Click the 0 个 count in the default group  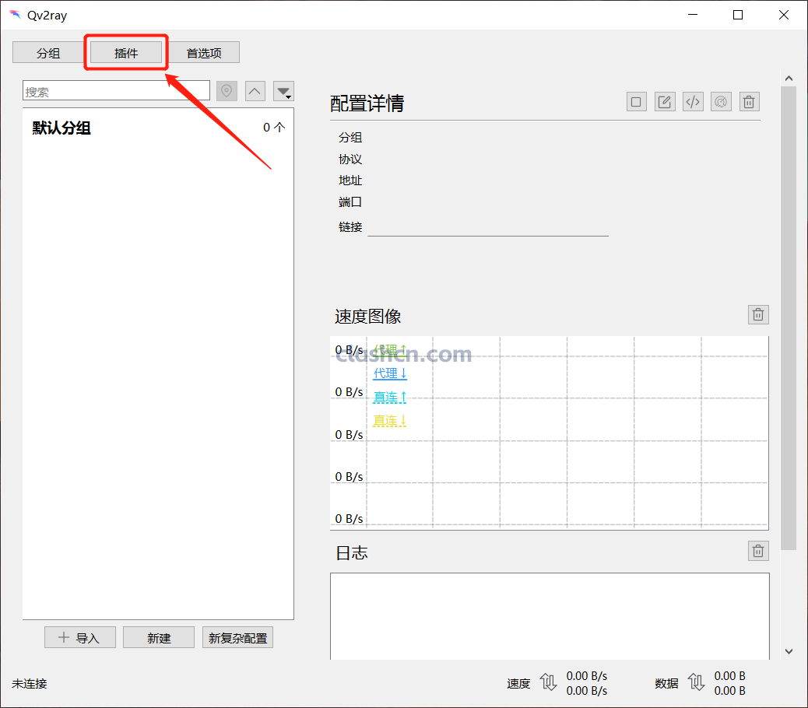click(274, 128)
